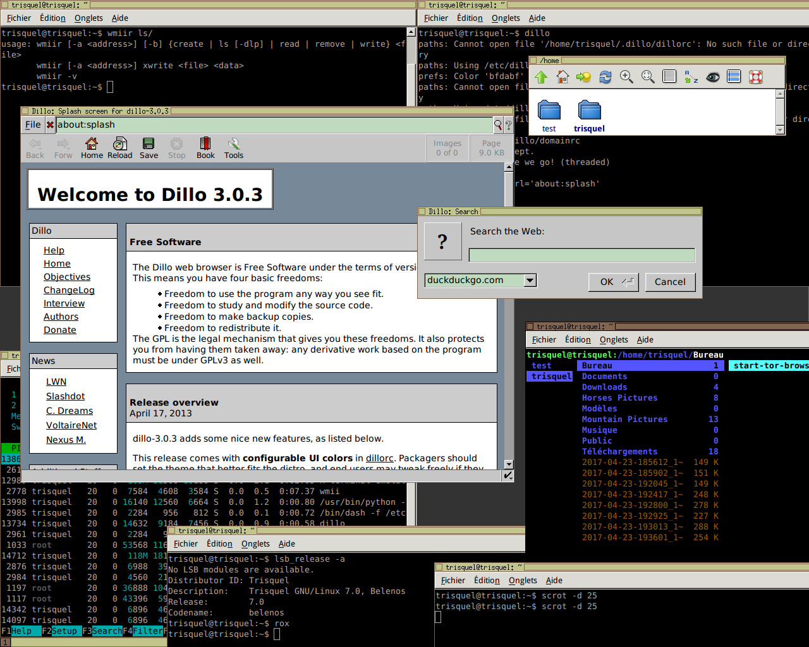Viewport: 809px width, 647px height.
Task: Click ROX filer scrollbar down arrow
Action: tap(780, 130)
